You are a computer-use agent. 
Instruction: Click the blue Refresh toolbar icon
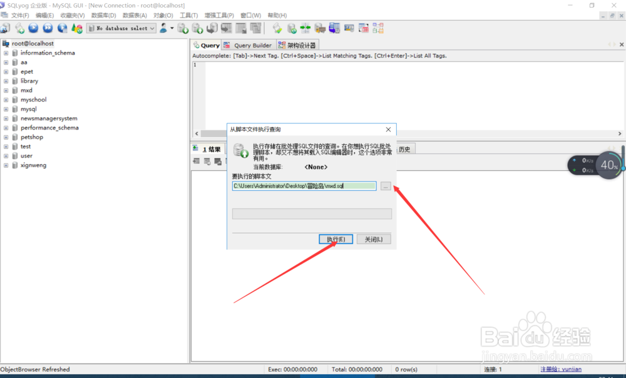pyautogui.click(x=61, y=28)
